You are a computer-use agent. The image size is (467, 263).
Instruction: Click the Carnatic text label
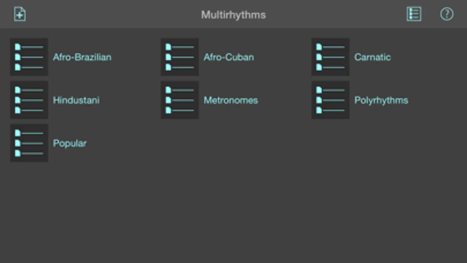(372, 57)
